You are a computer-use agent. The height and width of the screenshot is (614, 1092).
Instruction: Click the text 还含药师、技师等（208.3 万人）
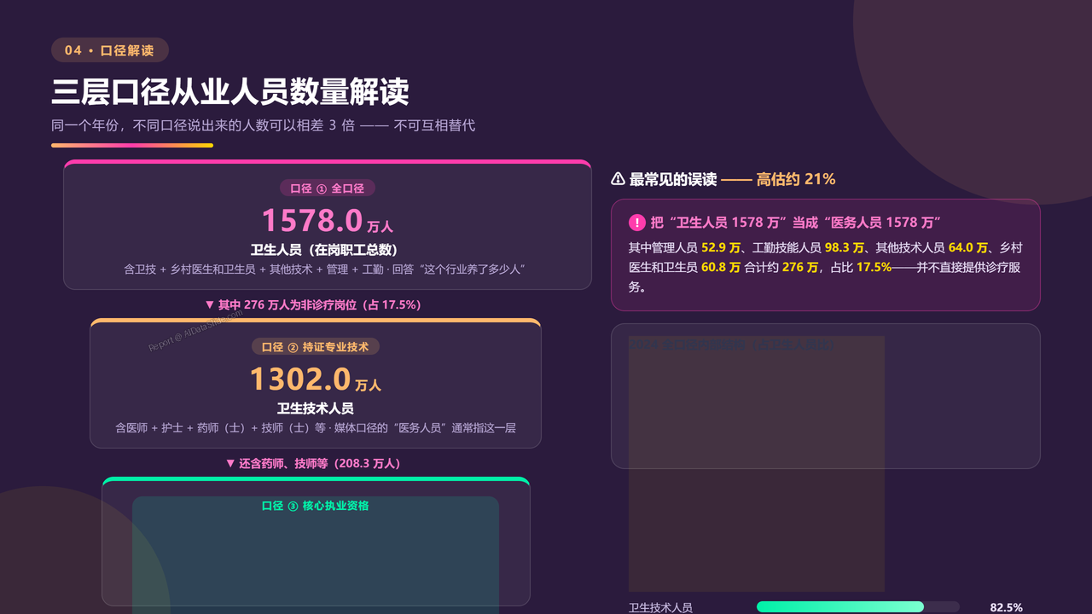pyautogui.click(x=320, y=463)
